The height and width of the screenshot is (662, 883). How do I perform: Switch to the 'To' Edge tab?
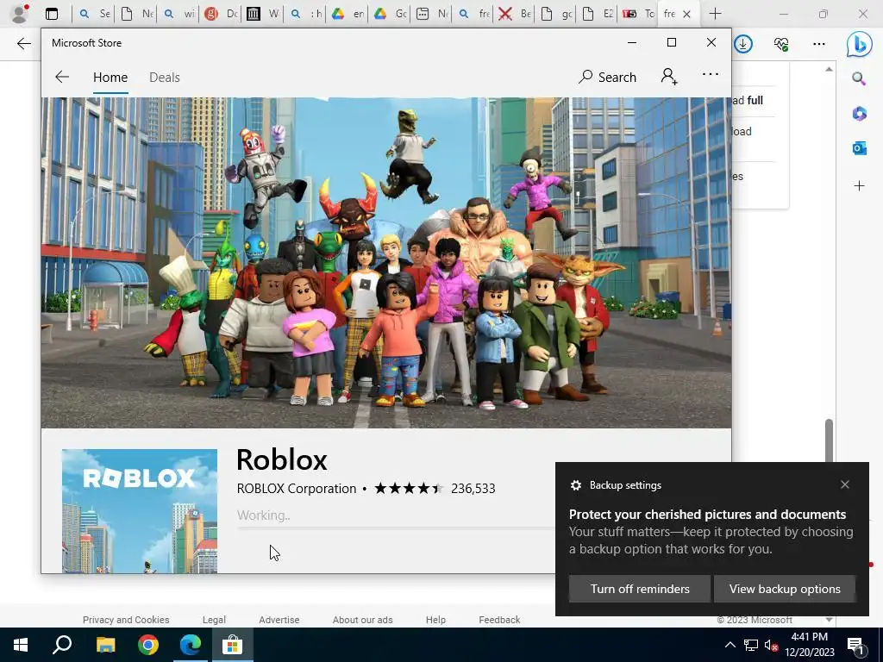coord(638,14)
